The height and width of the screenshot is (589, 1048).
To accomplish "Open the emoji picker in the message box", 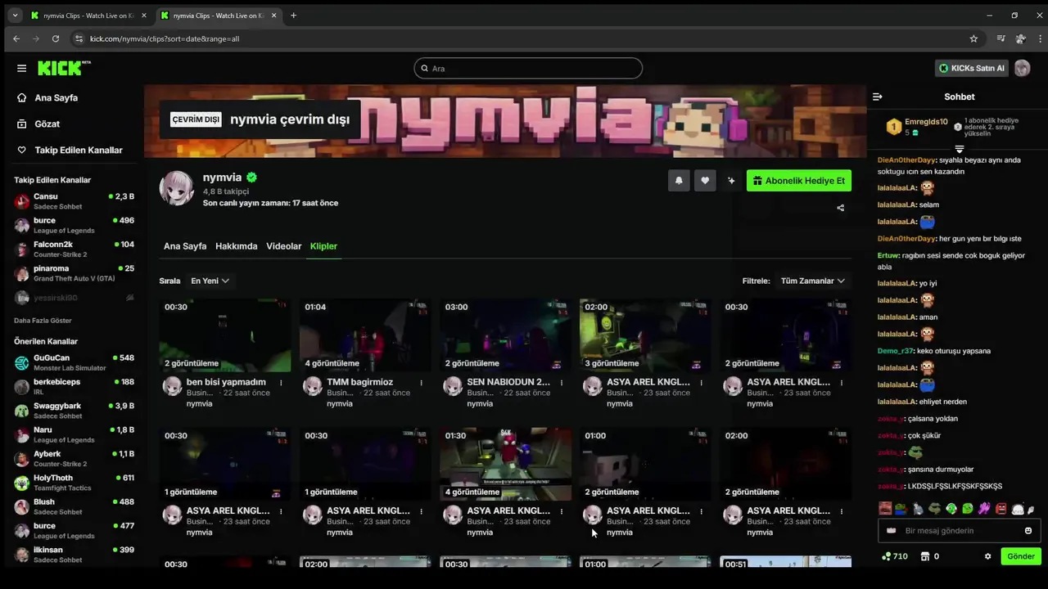I will [1028, 531].
